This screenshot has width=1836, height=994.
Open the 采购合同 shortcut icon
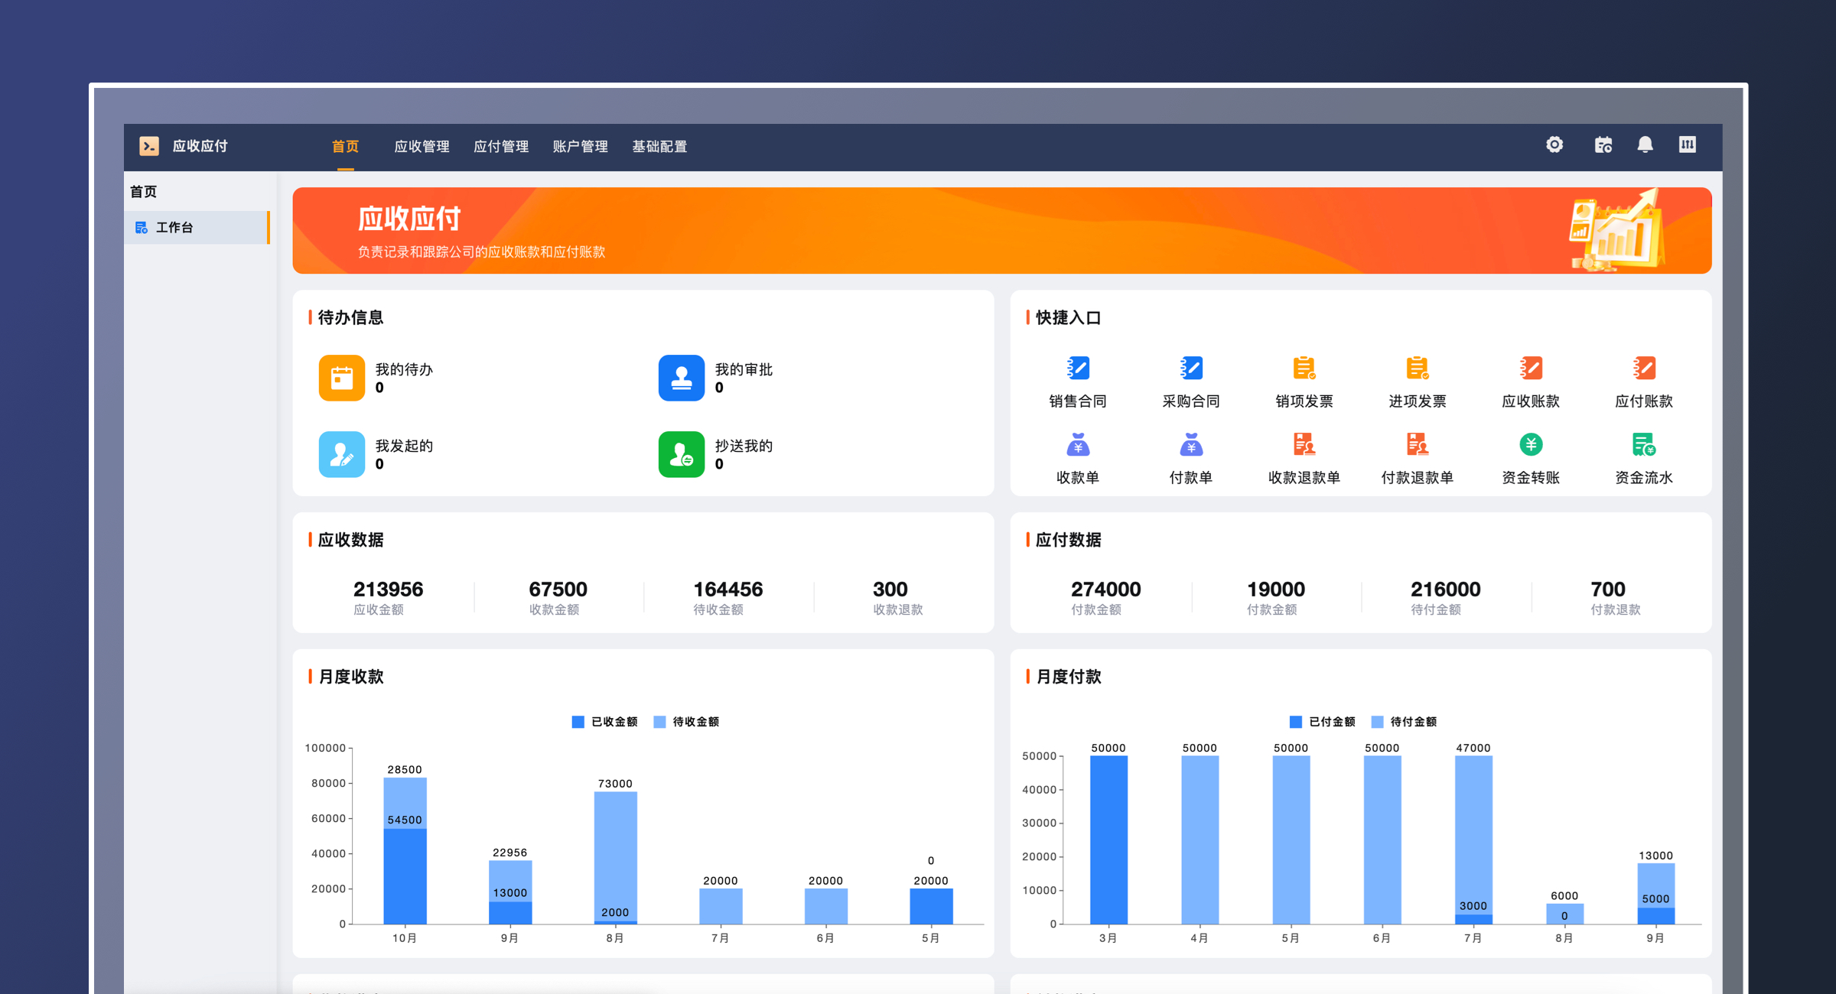tap(1190, 368)
